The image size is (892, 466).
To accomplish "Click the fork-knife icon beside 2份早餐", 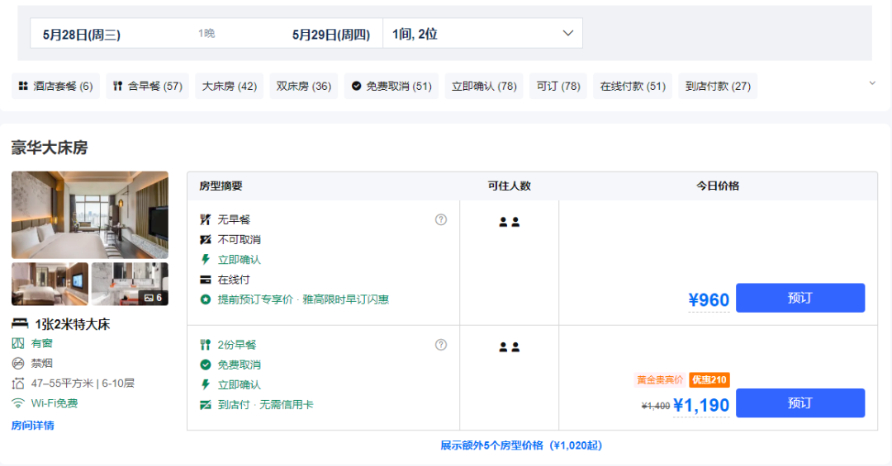I will point(206,345).
